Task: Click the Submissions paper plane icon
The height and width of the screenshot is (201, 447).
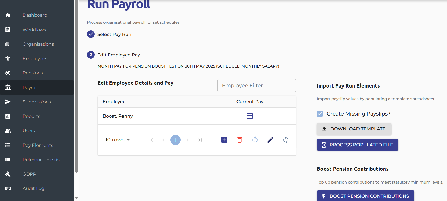Action: (x=8, y=102)
